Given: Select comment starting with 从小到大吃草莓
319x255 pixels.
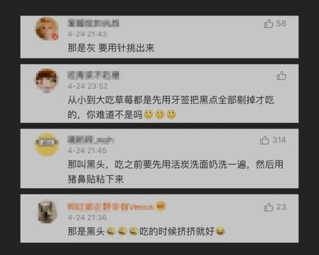Looking at the screenshot, I should [171, 107].
